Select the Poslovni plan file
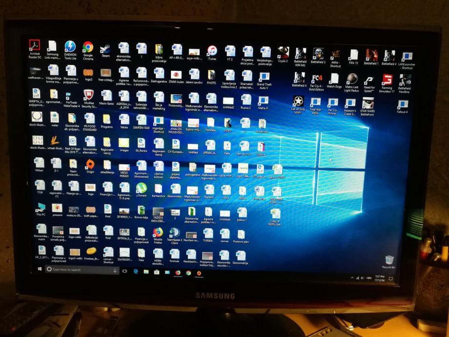This screenshot has height=337, width=449. pyautogui.click(x=241, y=236)
